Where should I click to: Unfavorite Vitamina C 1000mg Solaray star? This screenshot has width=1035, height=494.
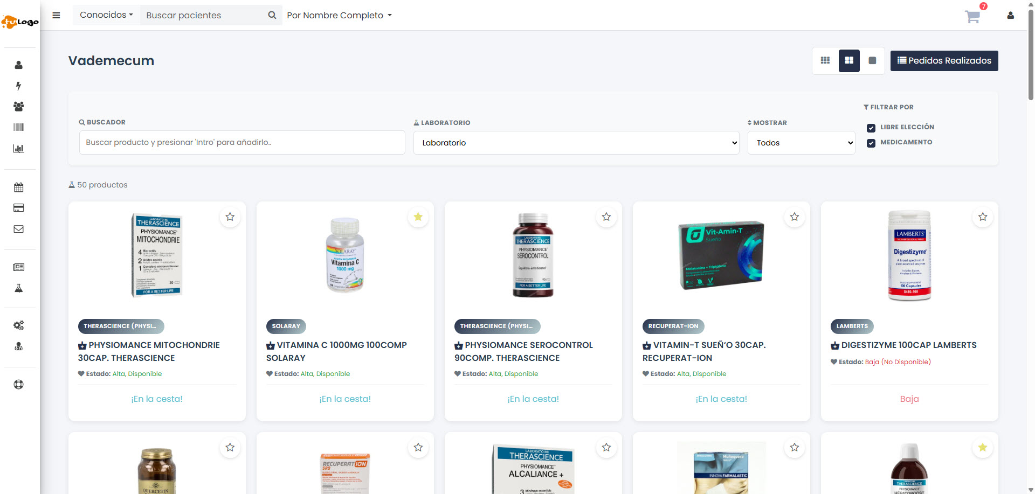point(418,217)
